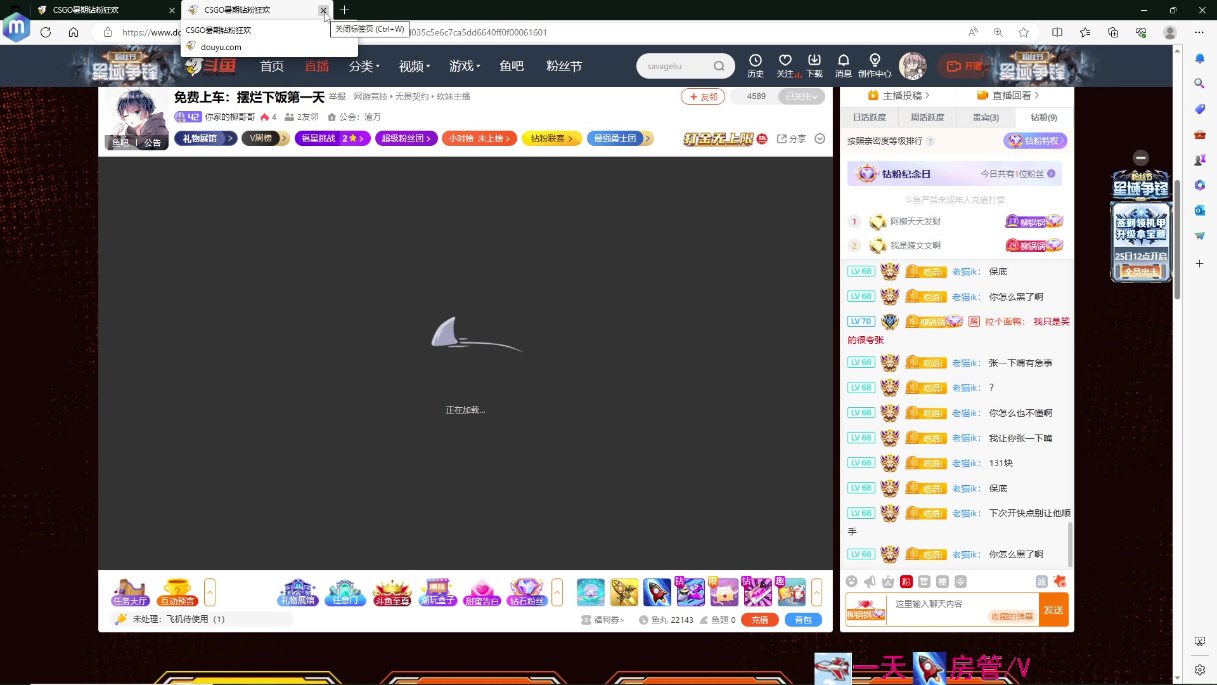Expand the 直播回看 chevron link

[x=1008, y=95]
